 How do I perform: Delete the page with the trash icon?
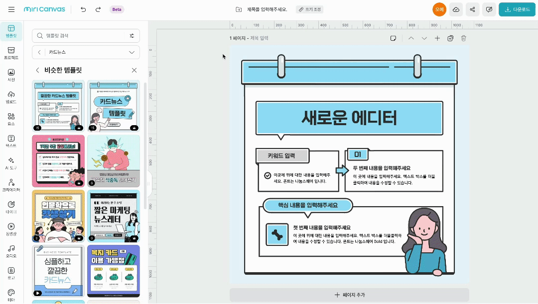point(464,38)
